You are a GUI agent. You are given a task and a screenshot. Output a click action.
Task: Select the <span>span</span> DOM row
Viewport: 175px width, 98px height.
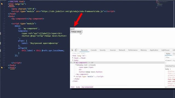click(x=86, y=67)
